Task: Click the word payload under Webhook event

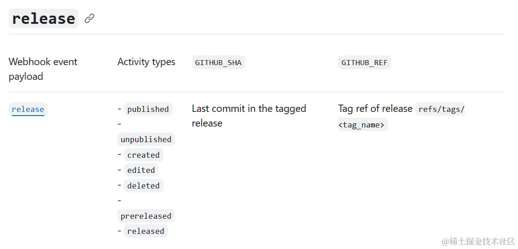Action: pyautogui.click(x=26, y=77)
